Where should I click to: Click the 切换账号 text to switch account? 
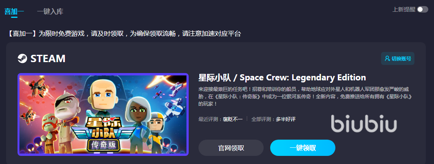[x=401, y=58]
